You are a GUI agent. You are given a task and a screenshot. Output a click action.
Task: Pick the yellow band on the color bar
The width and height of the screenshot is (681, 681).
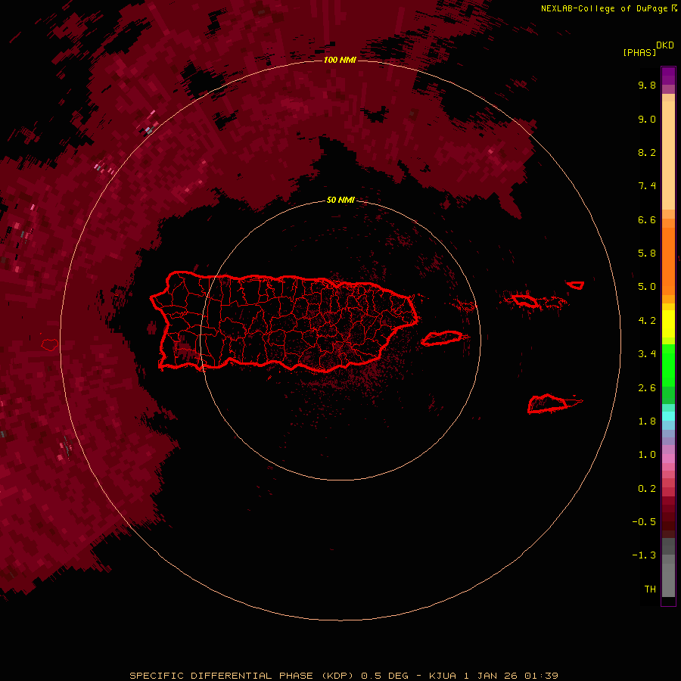point(668,324)
